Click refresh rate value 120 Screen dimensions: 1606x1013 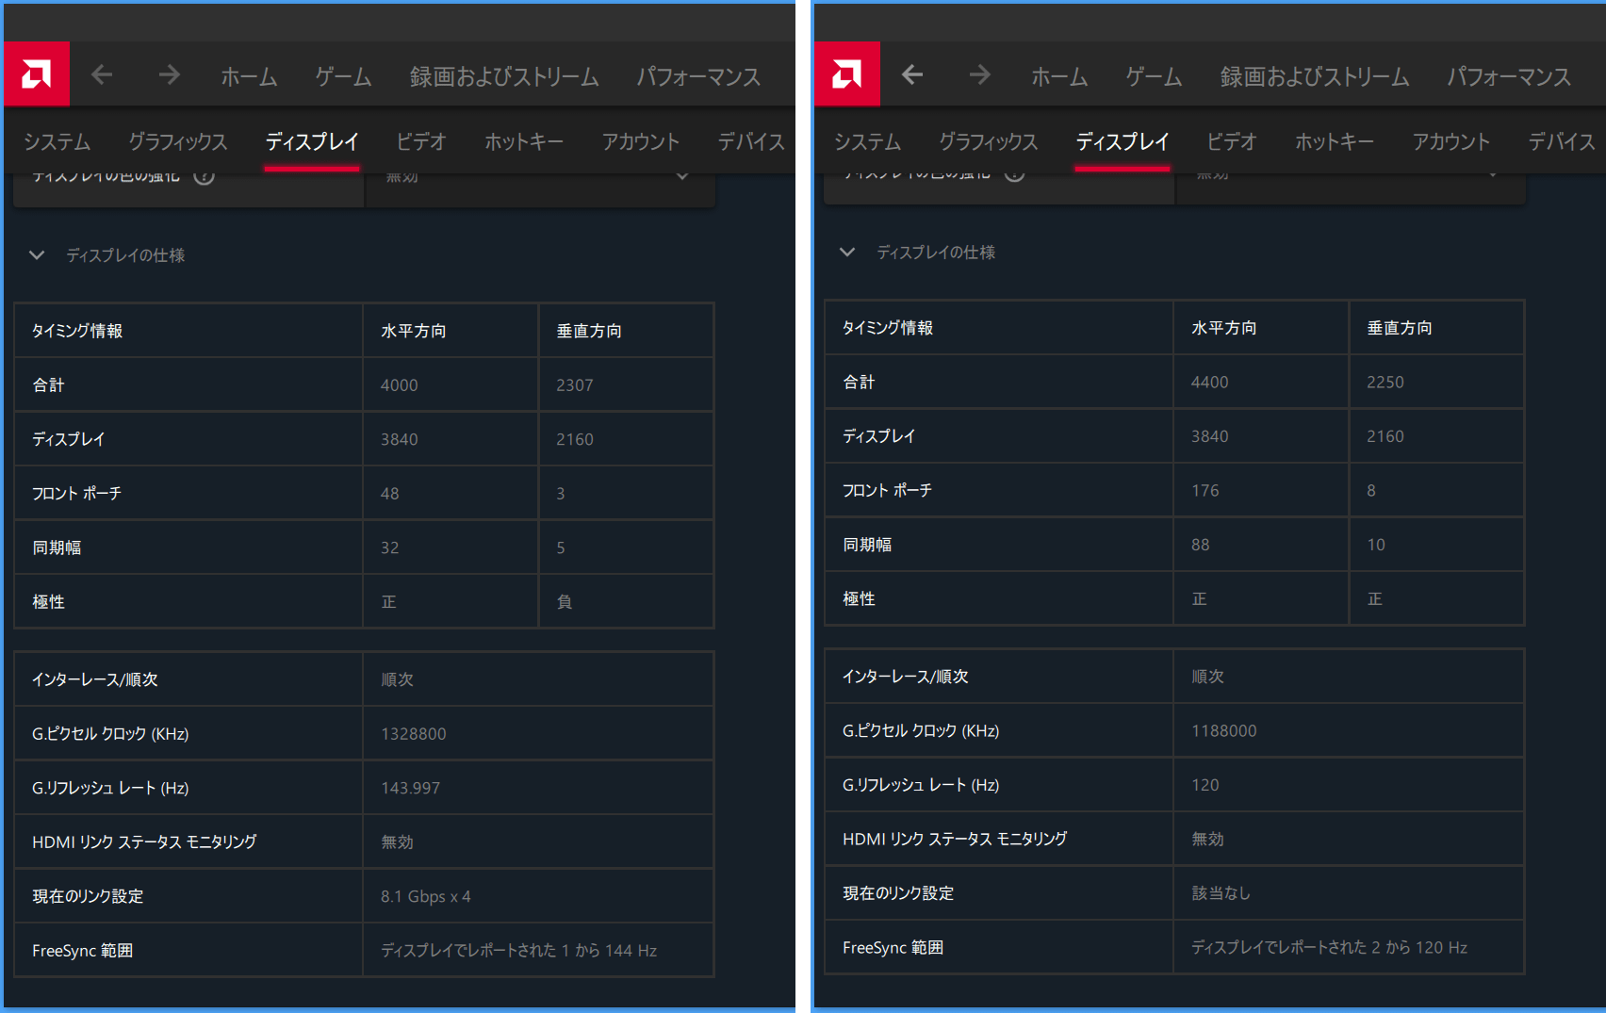click(x=1205, y=786)
